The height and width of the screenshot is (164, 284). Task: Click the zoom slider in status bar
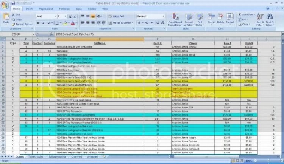268,161
